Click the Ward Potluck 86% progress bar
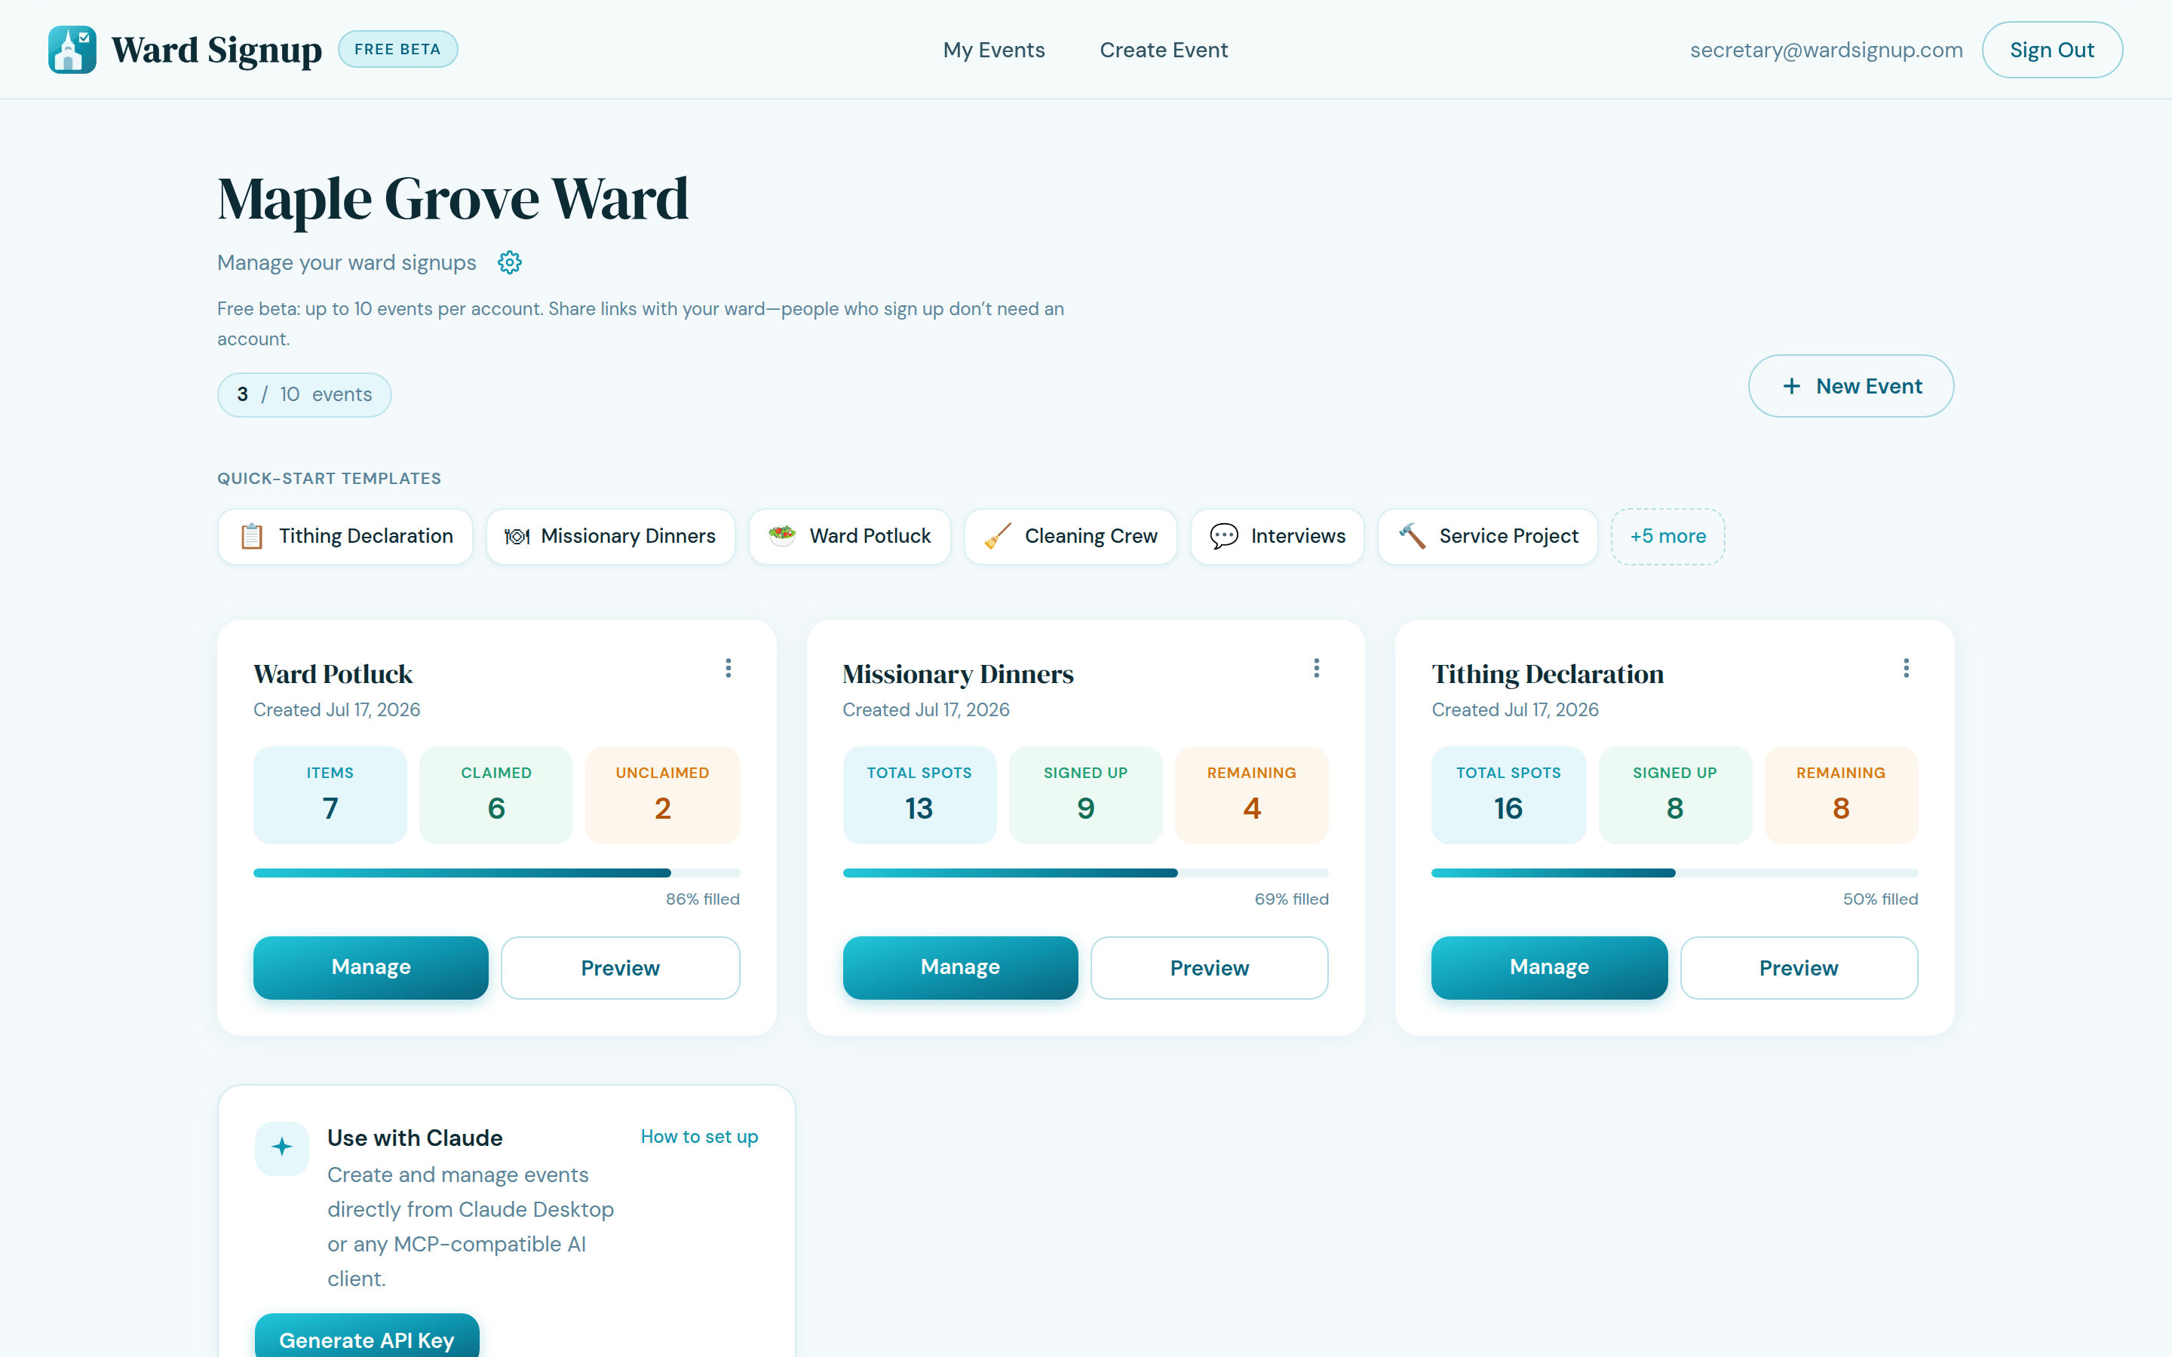Image resolution: width=2172 pixels, height=1357 pixels. coord(496,872)
